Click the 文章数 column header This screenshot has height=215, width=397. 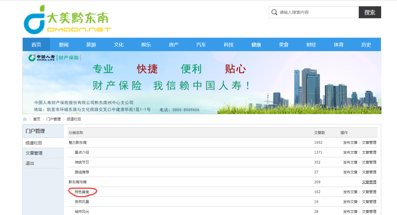pyautogui.click(x=319, y=133)
